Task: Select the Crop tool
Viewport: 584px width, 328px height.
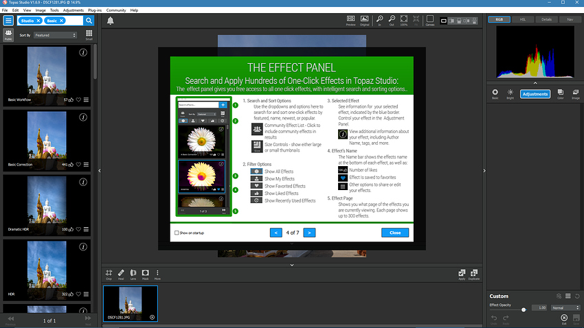Action: 109,274
